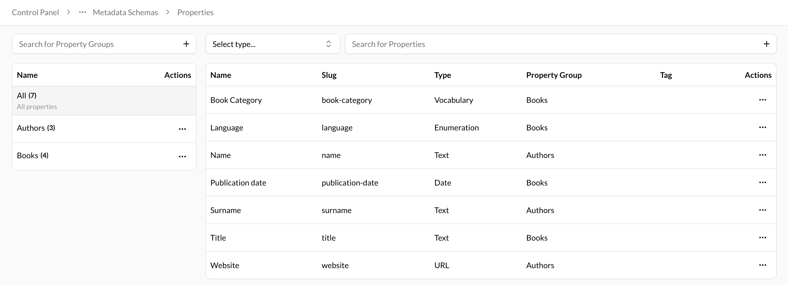Open the actions menu for the Books group
This screenshot has height=285, width=788.
[182, 156]
